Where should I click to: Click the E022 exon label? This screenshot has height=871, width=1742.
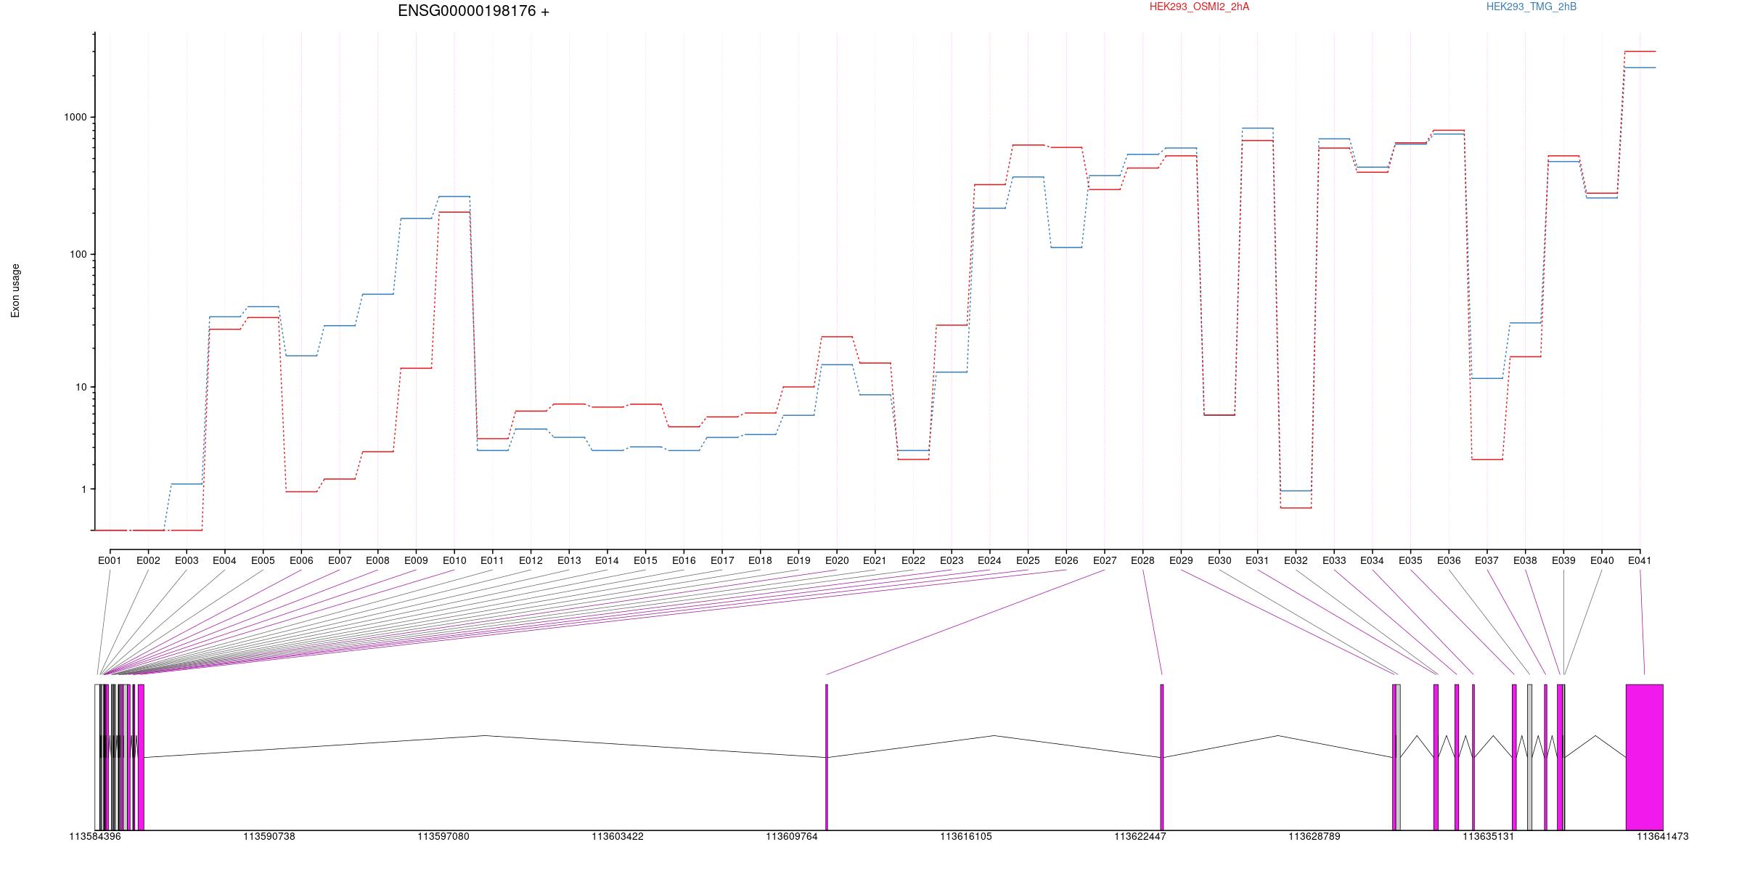tap(913, 560)
